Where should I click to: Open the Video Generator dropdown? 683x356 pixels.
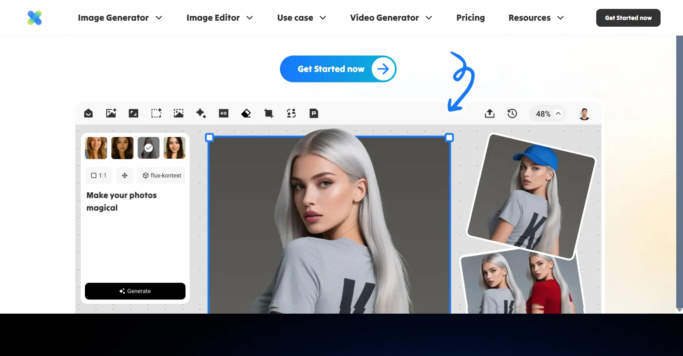[x=391, y=18]
